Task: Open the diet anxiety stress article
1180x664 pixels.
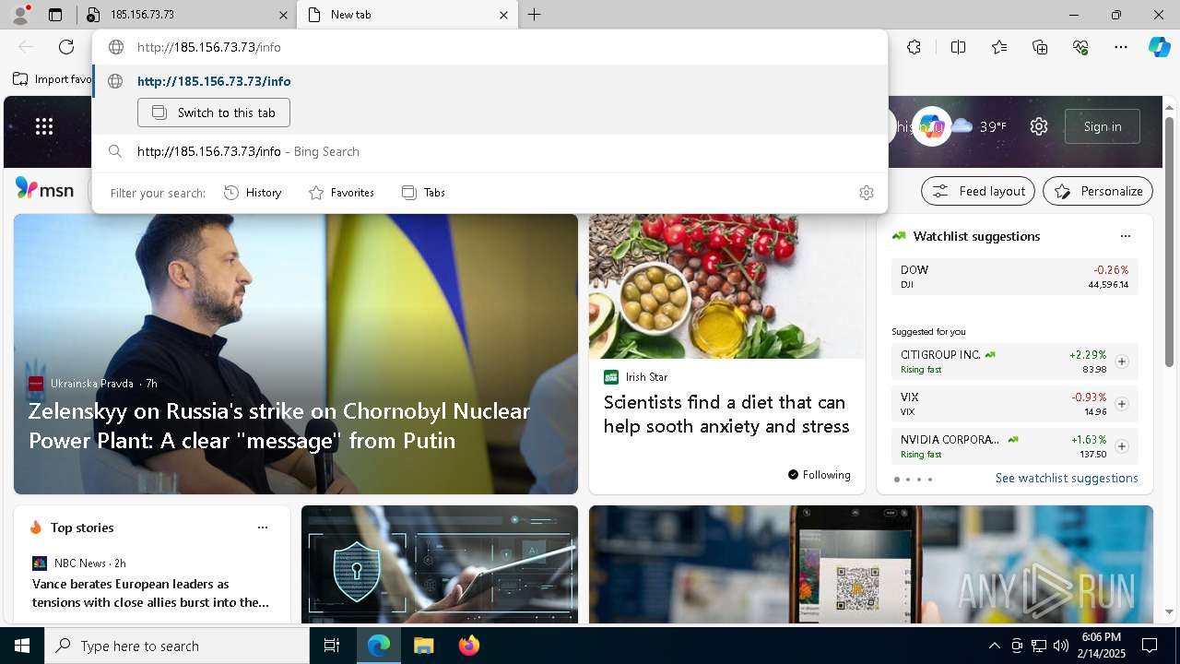Action: tap(726, 414)
